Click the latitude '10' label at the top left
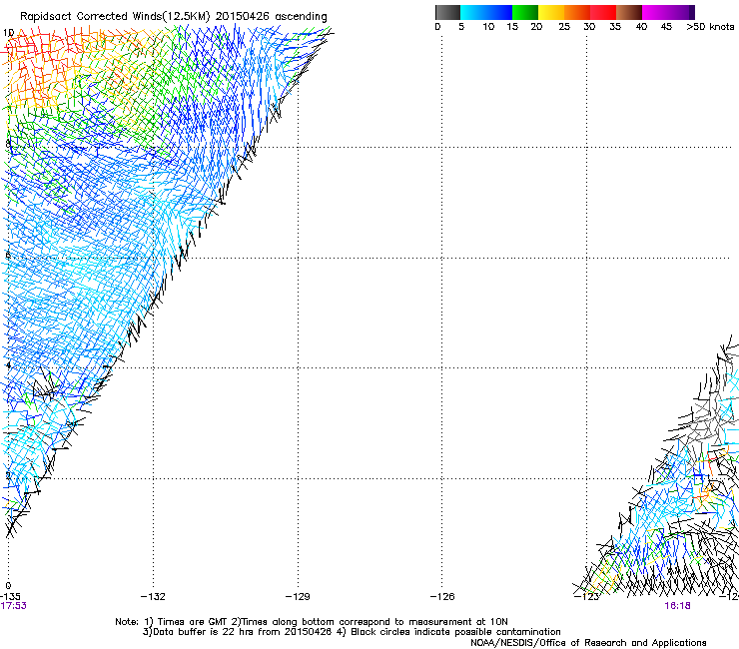This screenshot has width=739, height=649. pos(8,33)
